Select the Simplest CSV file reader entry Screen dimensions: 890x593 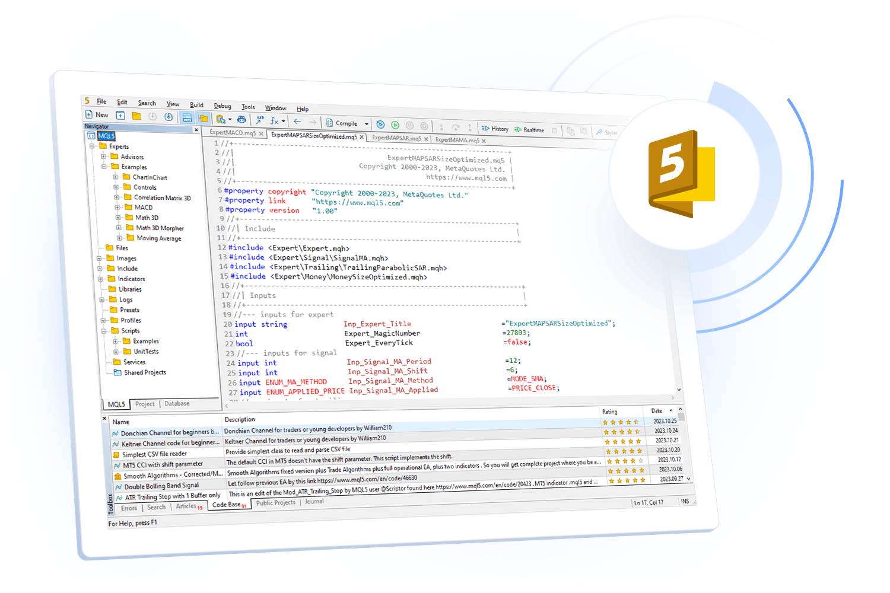154,454
